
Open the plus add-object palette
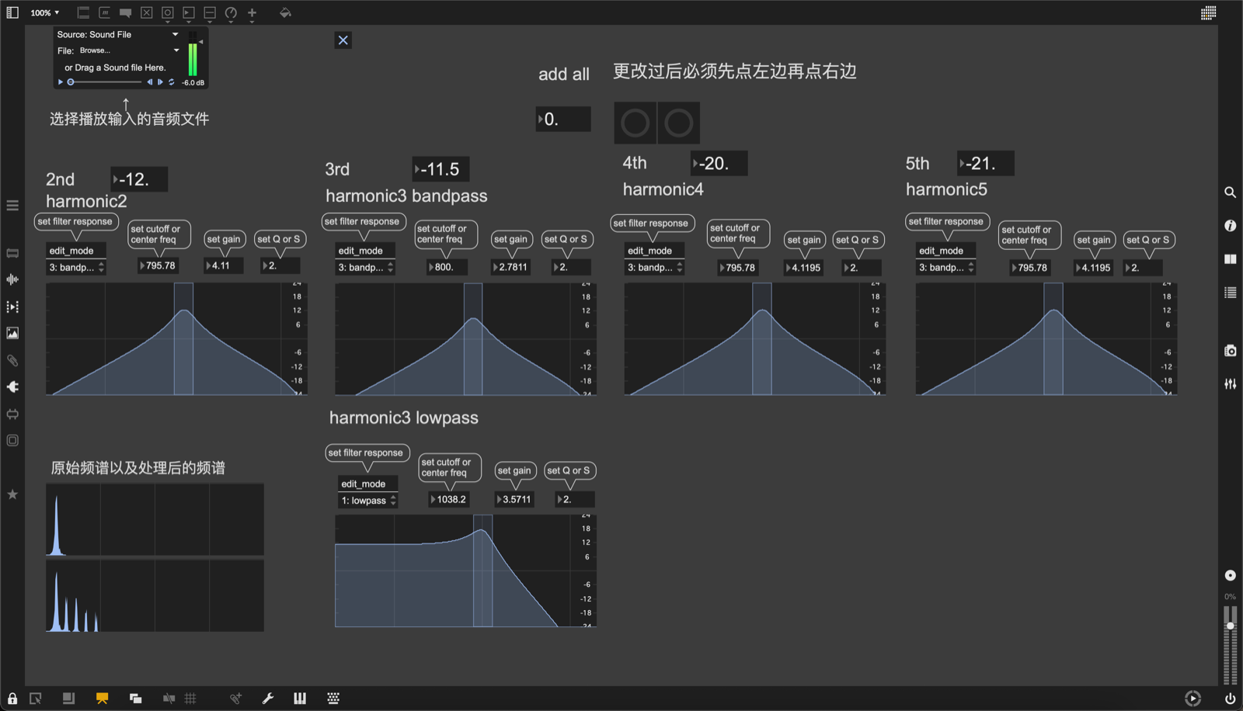[252, 12]
